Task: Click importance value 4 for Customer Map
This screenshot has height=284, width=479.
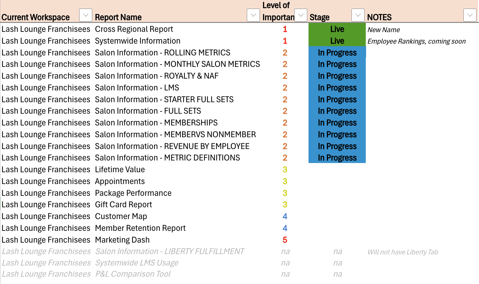Action: [285, 217]
